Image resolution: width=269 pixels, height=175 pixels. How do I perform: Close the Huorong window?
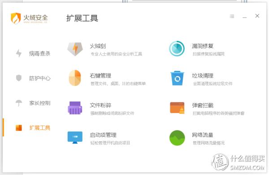coord(257,16)
